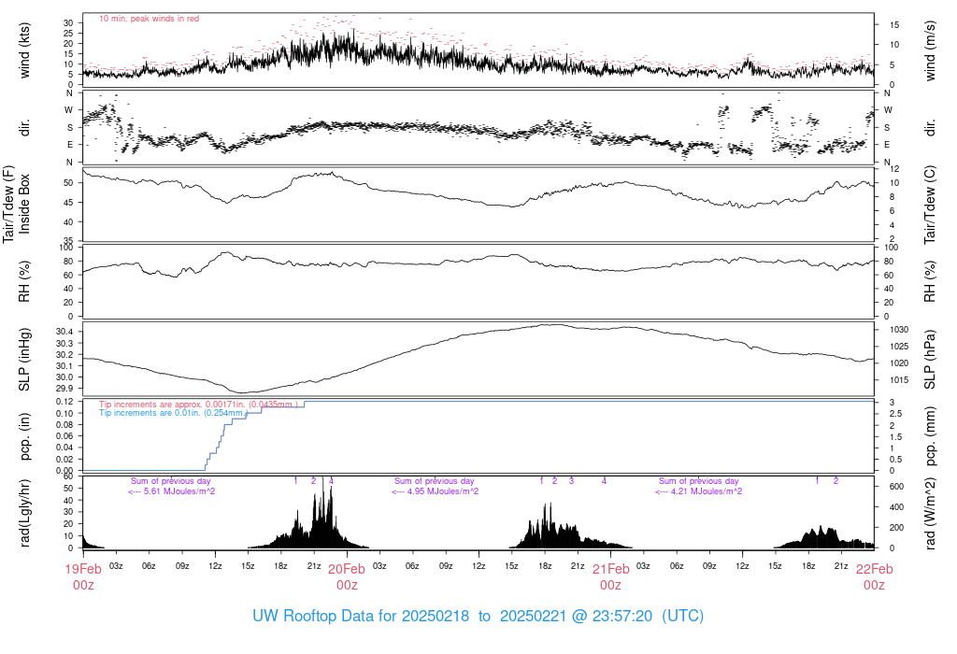Click the 'Tair/Tdew (C)' right axis label

pos(930,205)
